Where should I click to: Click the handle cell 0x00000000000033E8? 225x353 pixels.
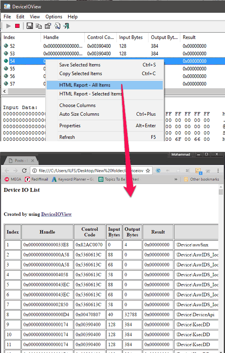point(47,245)
